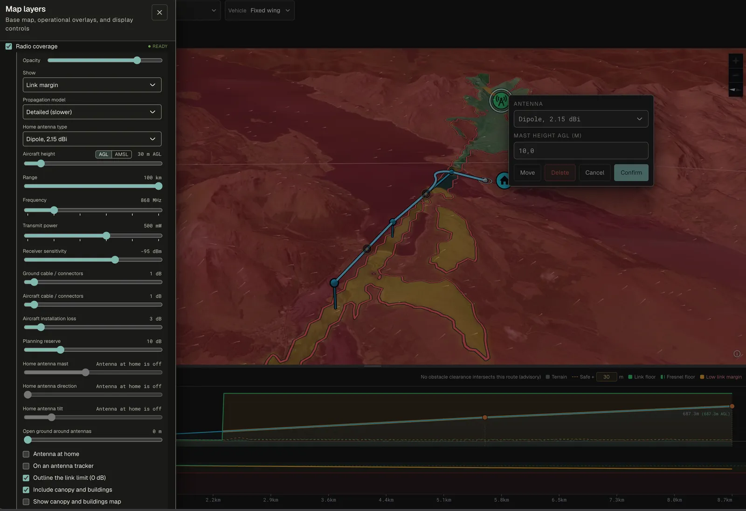746x511 pixels.
Task: Click Move in the antenna popup
Action: pos(527,173)
